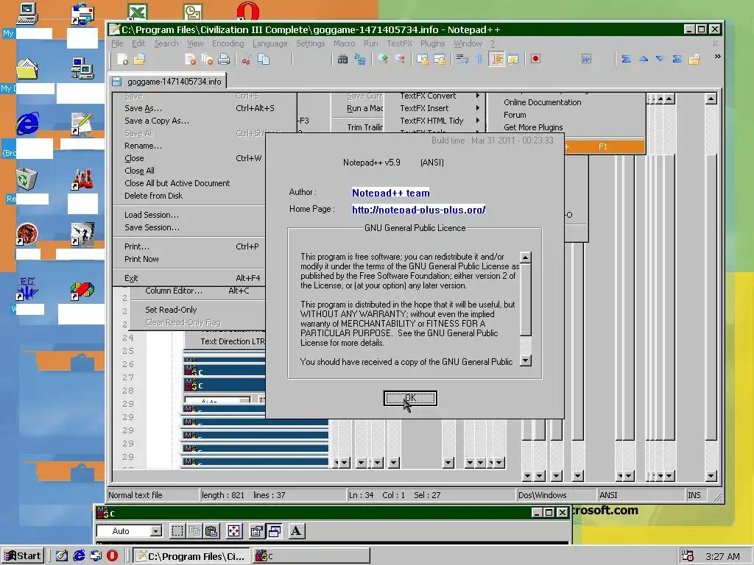Open the Settings menu
Image resolution: width=754 pixels, height=565 pixels.
(x=310, y=43)
